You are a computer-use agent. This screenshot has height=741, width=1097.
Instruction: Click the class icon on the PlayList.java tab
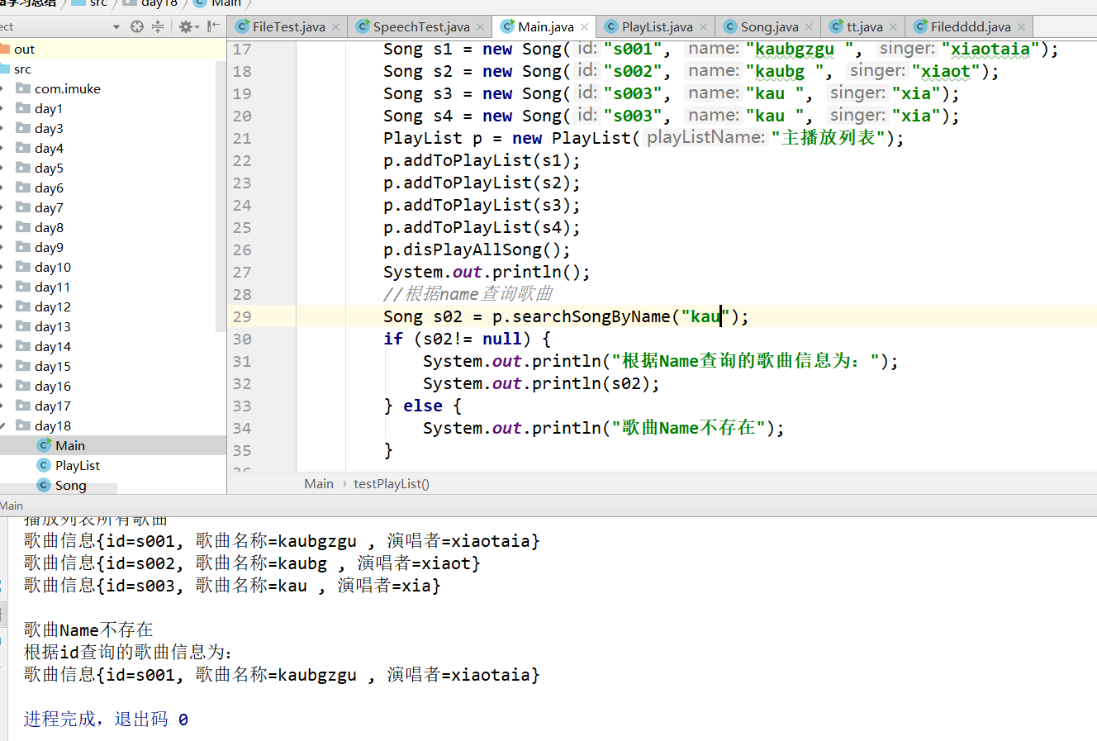point(611,26)
